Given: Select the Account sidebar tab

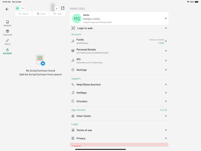Looking at the screenshot, I should point(7,51).
